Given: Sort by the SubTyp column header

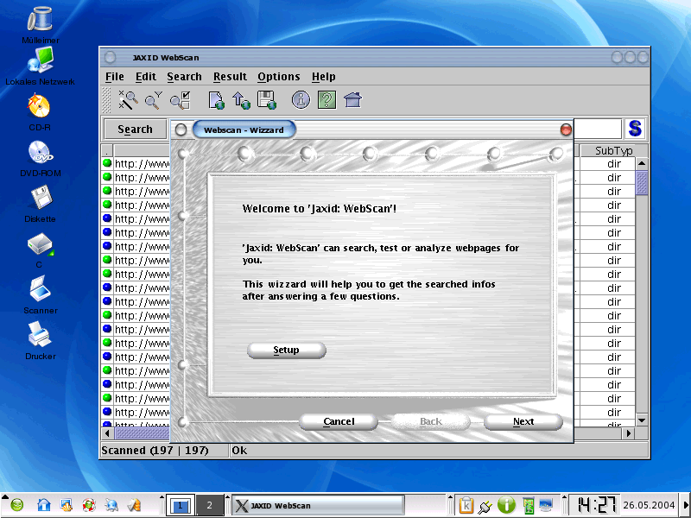Looking at the screenshot, I should pyautogui.click(x=614, y=150).
